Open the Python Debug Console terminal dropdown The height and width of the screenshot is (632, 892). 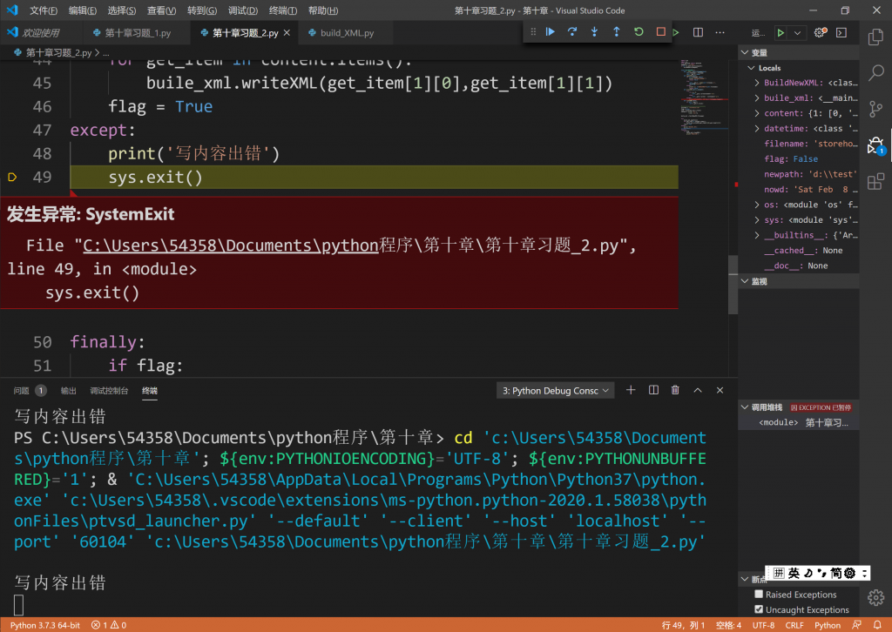point(555,391)
